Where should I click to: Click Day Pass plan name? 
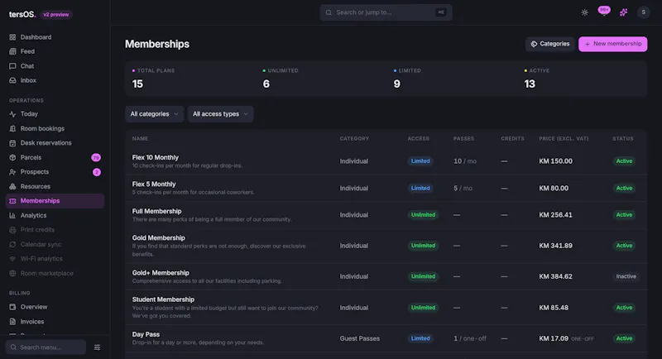coord(146,334)
